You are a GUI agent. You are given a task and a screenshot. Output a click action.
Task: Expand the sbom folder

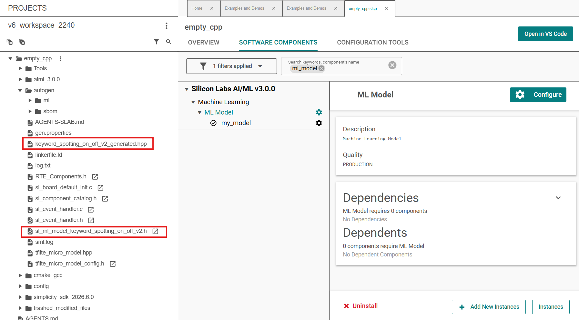click(30, 111)
